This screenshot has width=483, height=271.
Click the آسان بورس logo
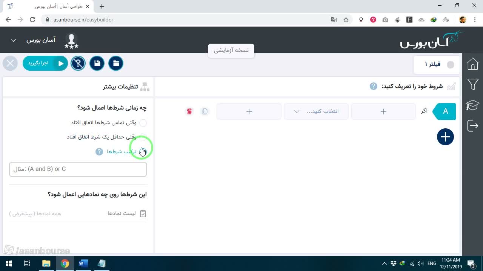click(432, 40)
